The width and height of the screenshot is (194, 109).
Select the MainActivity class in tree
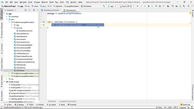pos(21,65)
